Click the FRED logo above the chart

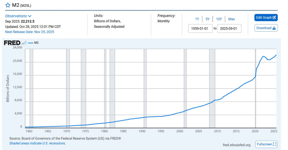coord(12,43)
